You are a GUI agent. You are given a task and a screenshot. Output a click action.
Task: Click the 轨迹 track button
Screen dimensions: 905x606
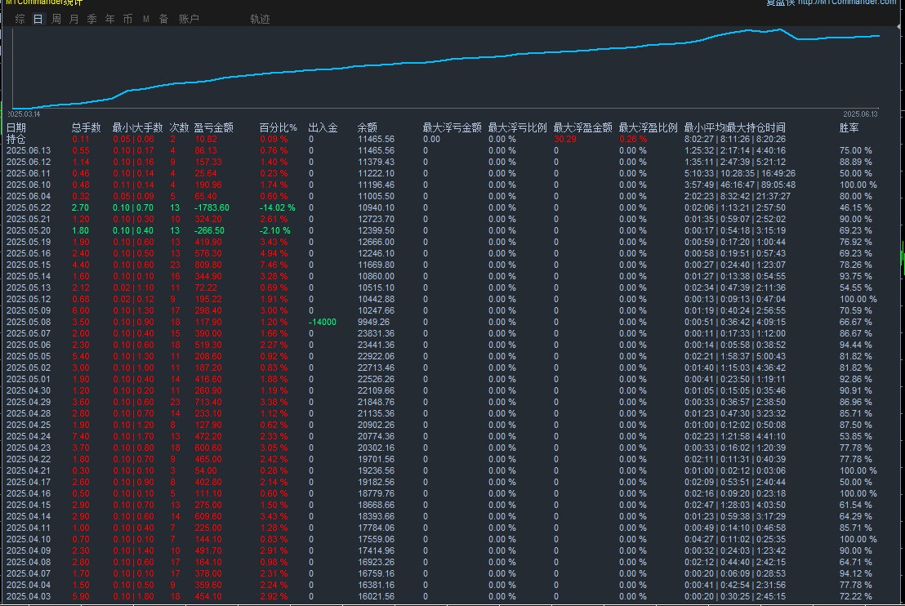[260, 19]
